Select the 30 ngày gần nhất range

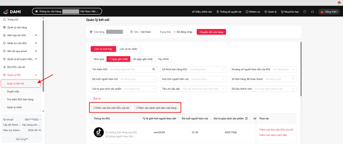pos(143,59)
